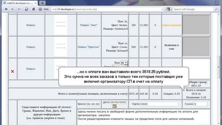Focus the Сумма amount field
Image resolution: width=222 pixels, height=125 pixels.
200,104
